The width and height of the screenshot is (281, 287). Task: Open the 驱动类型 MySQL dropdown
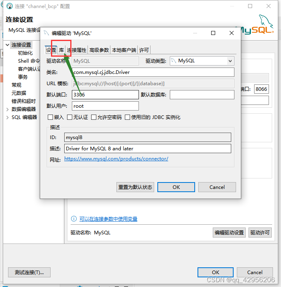pos(202,61)
